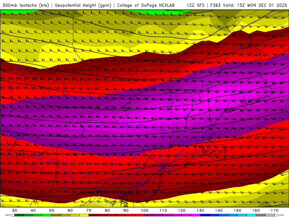This screenshot has width=289, height=217.
Task: Click the '30' label on the color scale
Action: [x=14, y=210]
